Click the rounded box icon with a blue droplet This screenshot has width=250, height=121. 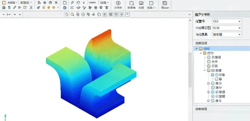(131, 3)
